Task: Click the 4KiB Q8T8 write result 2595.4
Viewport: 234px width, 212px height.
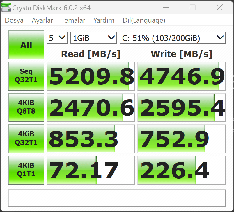Action: [182, 107]
